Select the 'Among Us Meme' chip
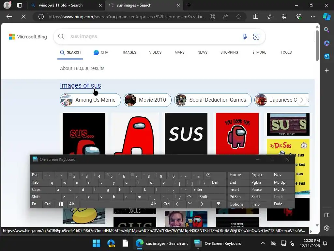 pos(91,100)
